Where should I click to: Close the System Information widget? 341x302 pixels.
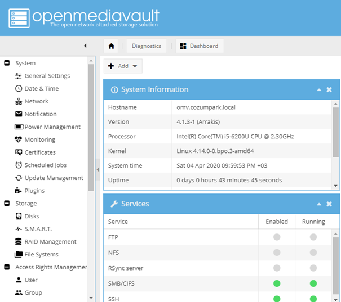pyautogui.click(x=329, y=89)
